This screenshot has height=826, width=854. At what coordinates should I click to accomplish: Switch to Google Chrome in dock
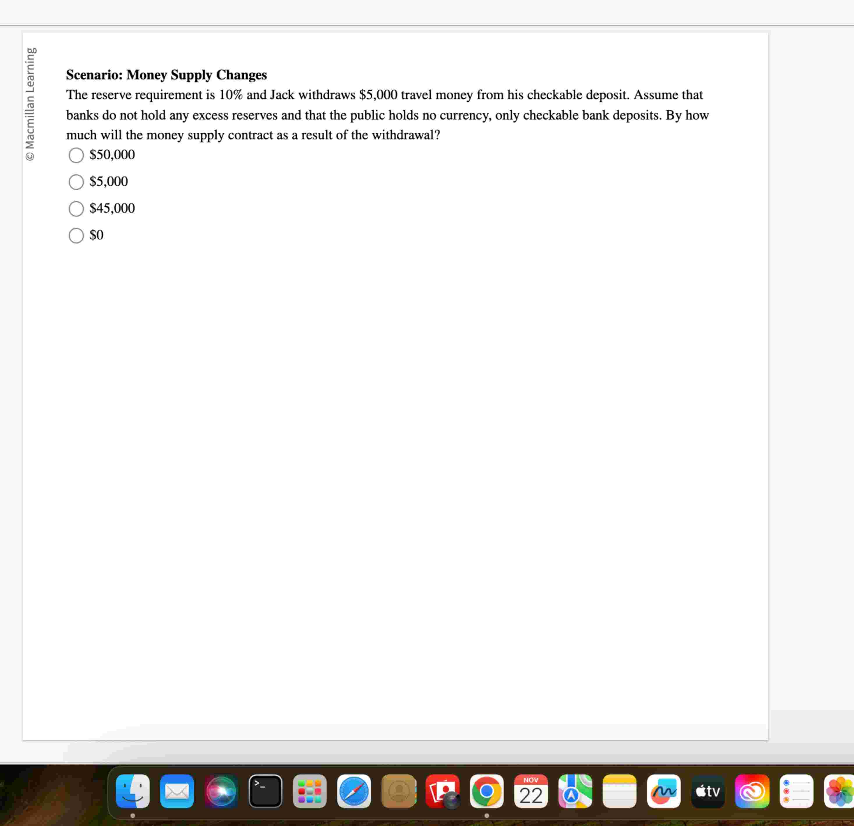coord(487,791)
